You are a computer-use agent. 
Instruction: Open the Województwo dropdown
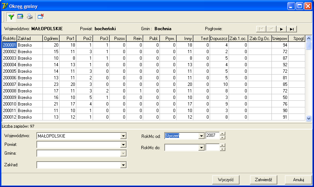click(x=123, y=136)
